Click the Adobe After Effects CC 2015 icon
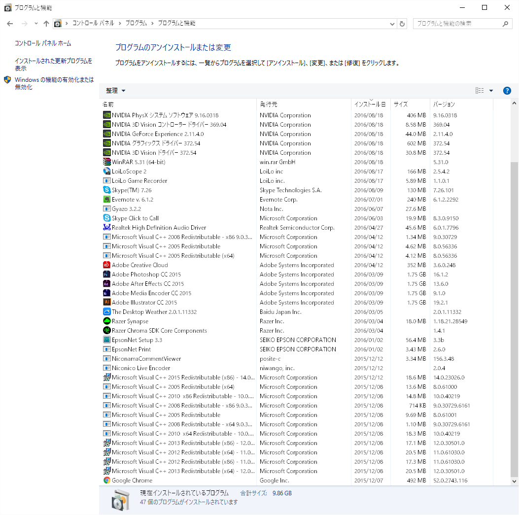Viewport: 519px width, 515px height. coord(106,284)
